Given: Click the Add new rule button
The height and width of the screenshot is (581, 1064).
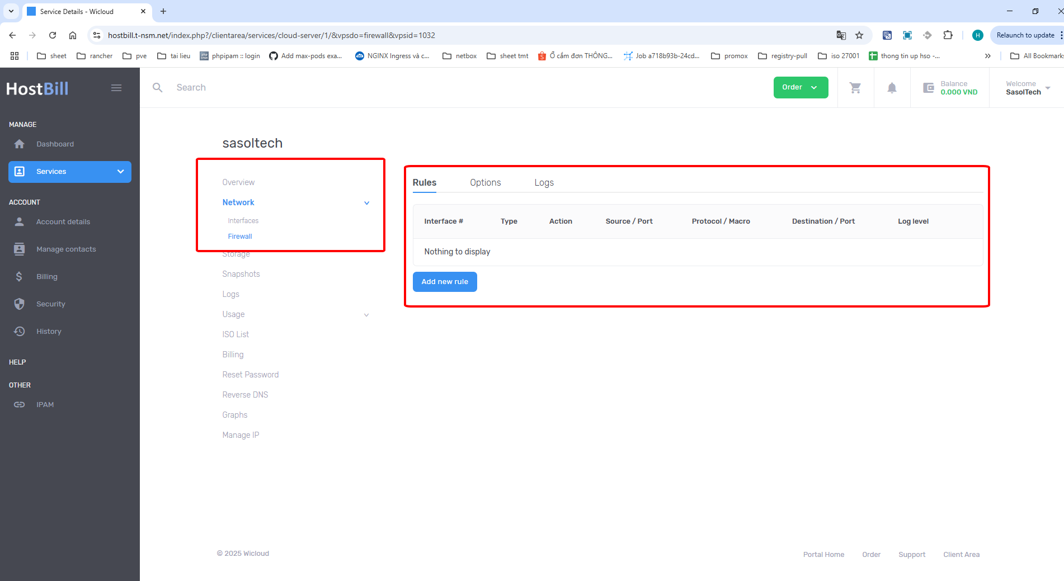Looking at the screenshot, I should click(x=445, y=282).
